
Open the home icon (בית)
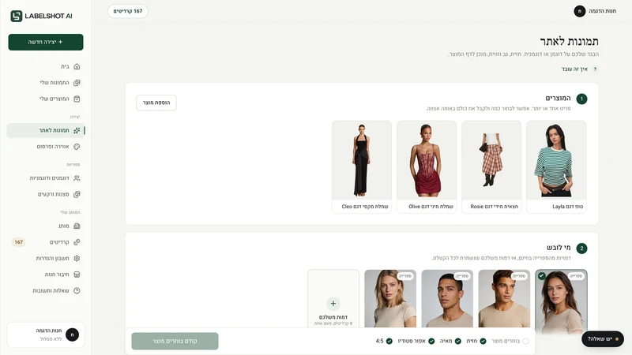[x=77, y=66]
